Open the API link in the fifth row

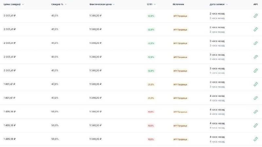(255, 71)
